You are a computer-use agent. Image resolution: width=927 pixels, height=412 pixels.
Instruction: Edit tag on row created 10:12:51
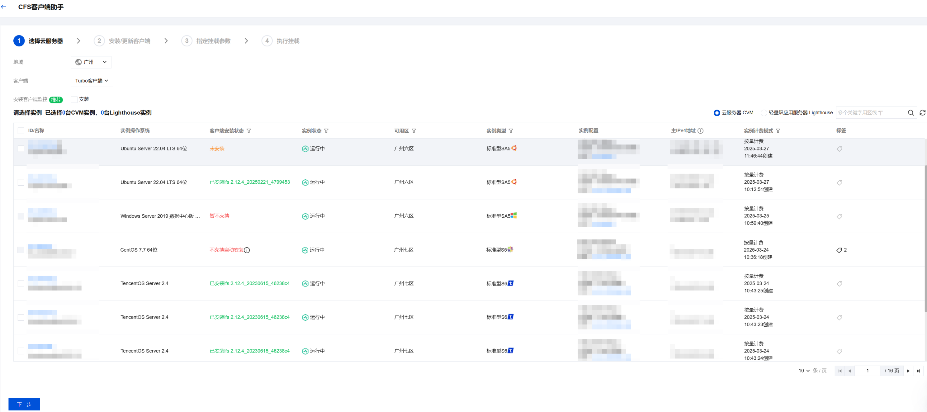click(x=839, y=183)
